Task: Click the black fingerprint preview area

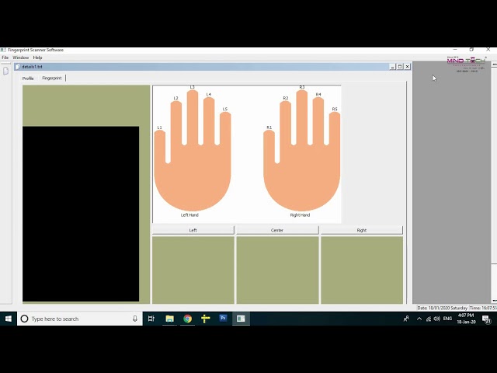Action: point(81,214)
